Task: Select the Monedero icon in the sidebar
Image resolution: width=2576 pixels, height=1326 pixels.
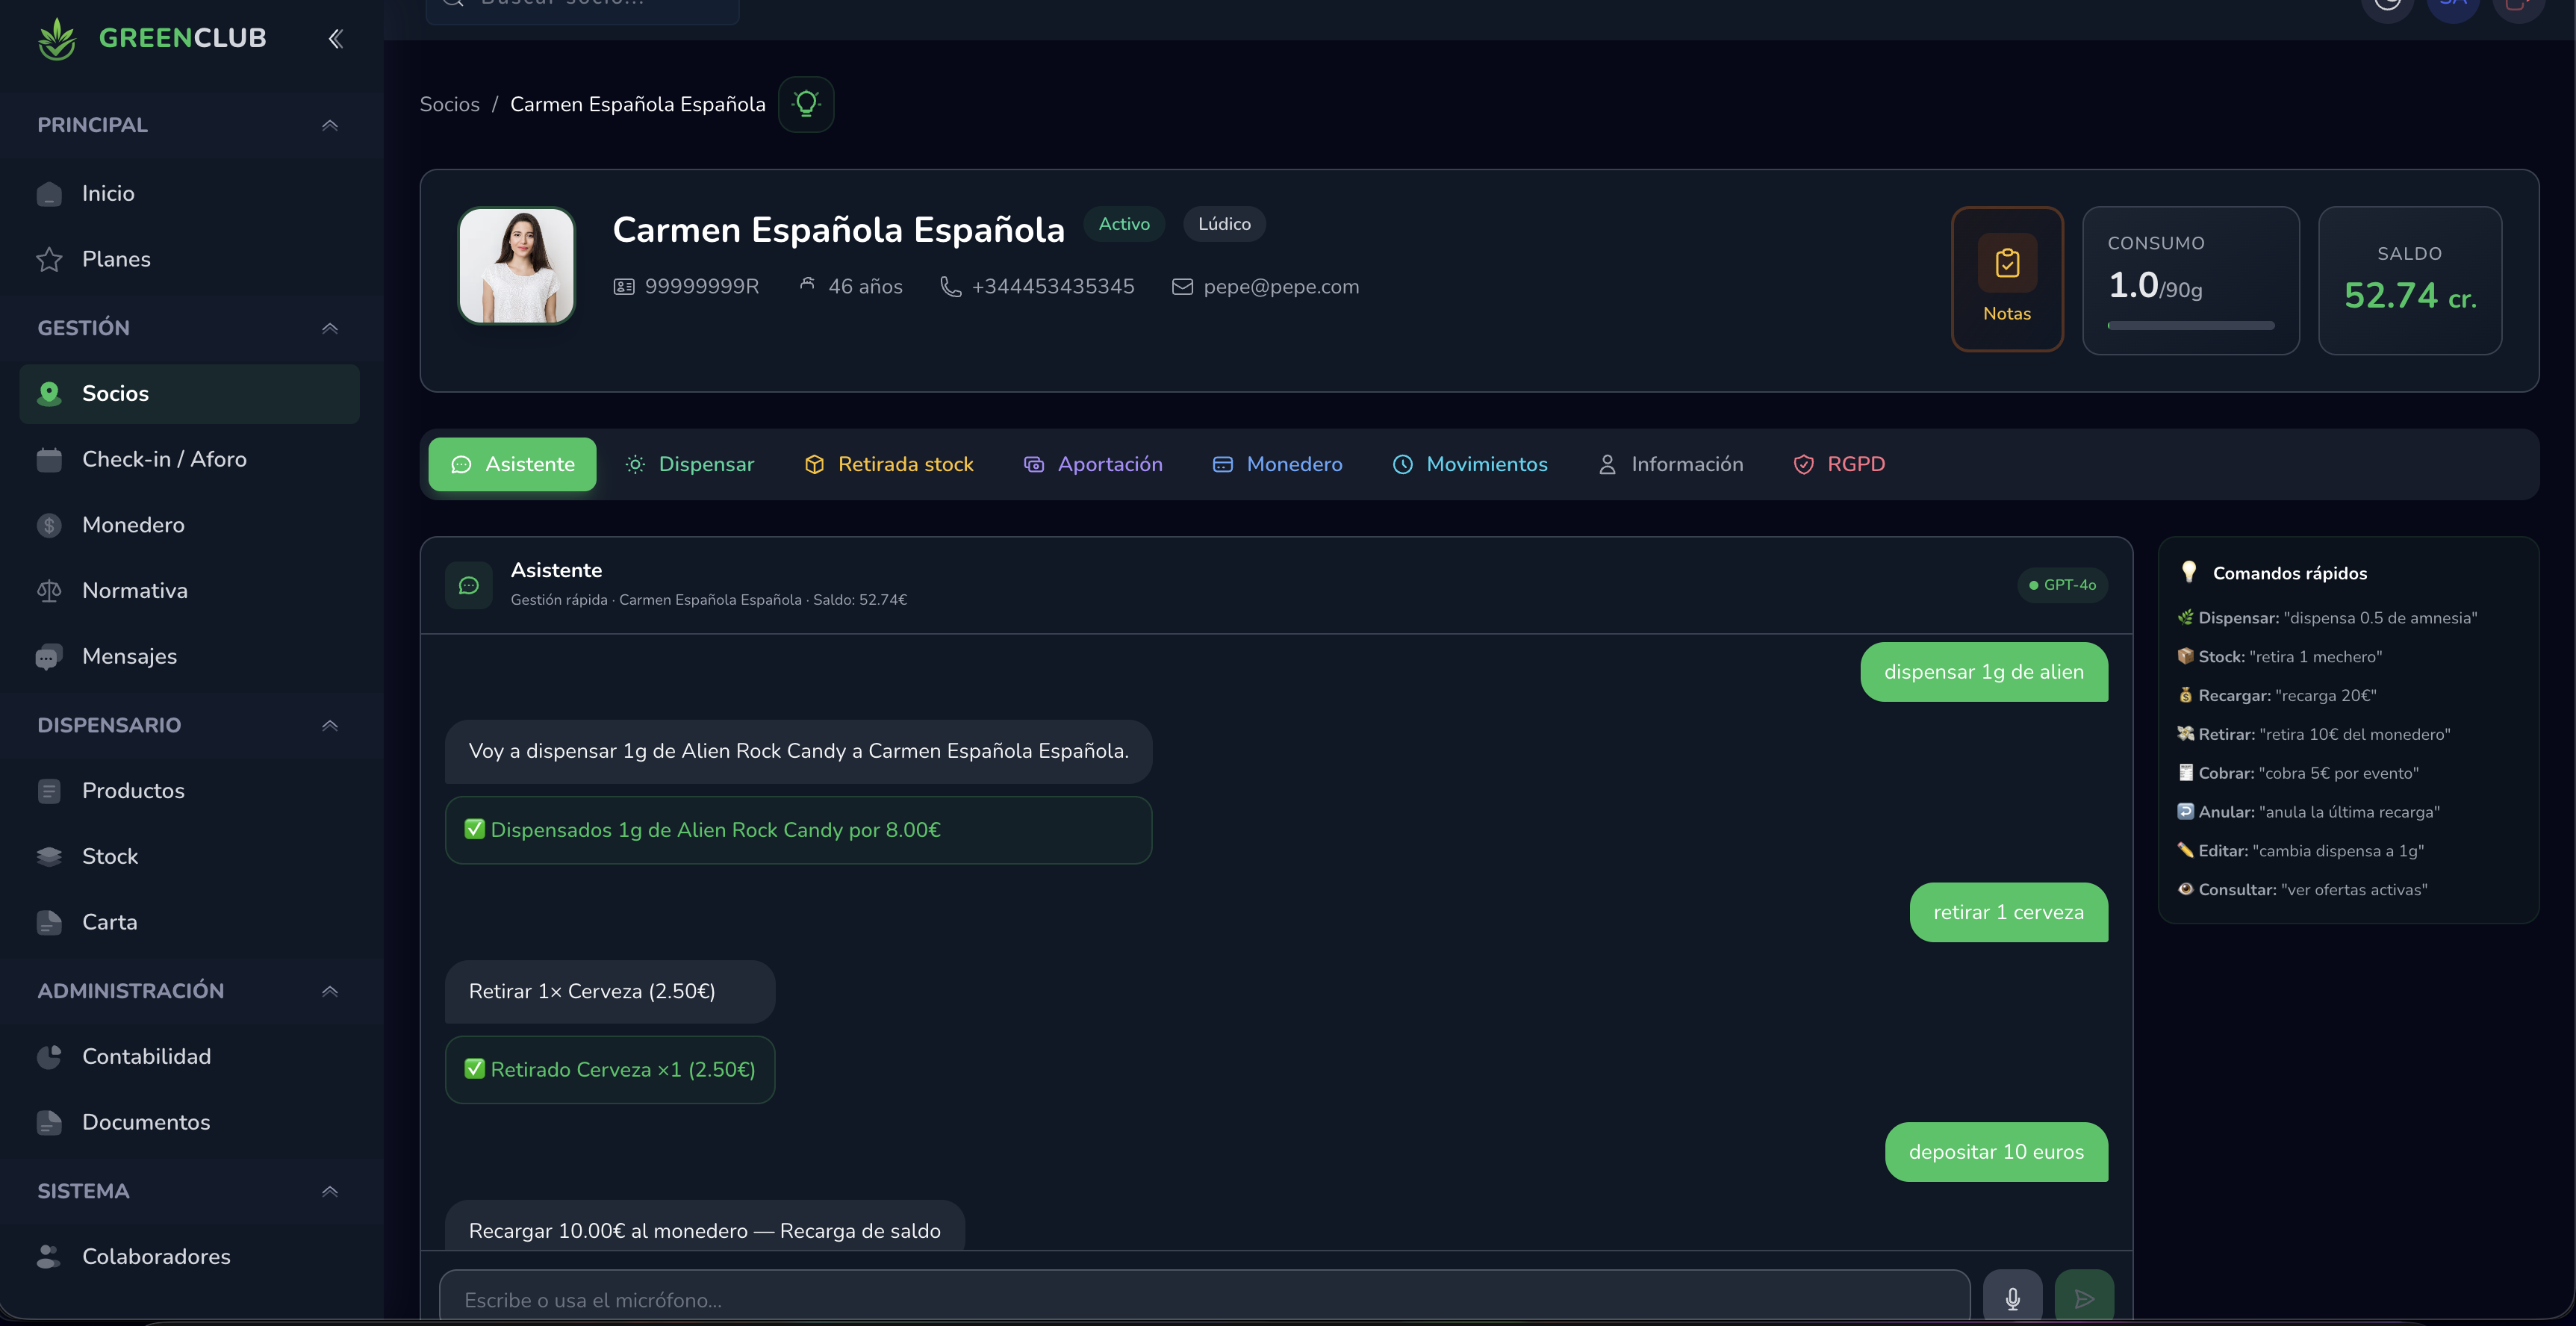Action: tap(49, 524)
